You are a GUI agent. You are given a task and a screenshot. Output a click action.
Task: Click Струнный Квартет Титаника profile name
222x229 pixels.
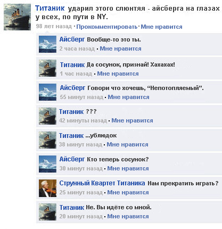pyautogui.click(x=102, y=183)
